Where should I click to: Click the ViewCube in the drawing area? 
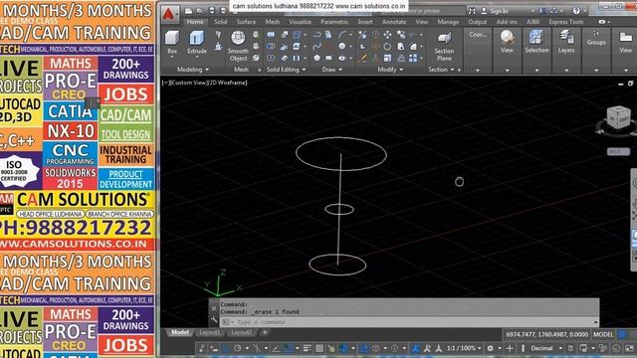click(x=618, y=117)
